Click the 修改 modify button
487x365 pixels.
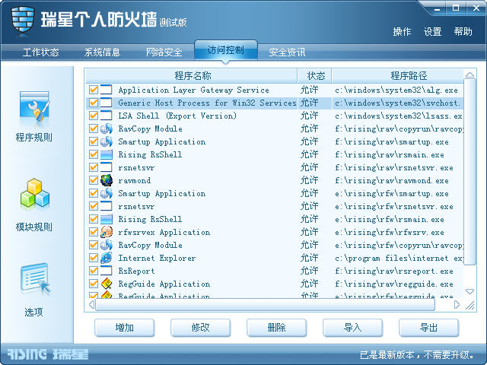pyautogui.click(x=201, y=328)
